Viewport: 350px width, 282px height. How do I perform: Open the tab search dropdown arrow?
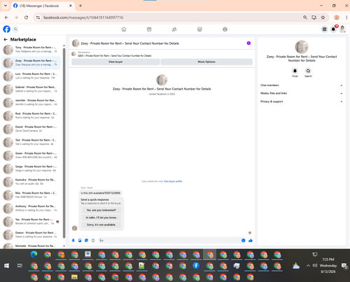(x=6, y=6)
